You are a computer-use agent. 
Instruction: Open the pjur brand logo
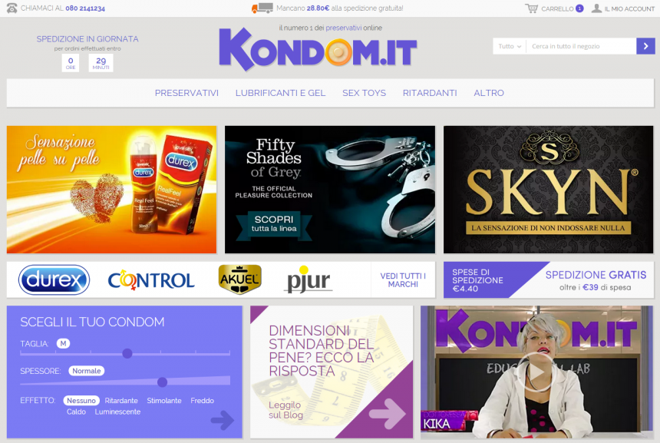[309, 280]
